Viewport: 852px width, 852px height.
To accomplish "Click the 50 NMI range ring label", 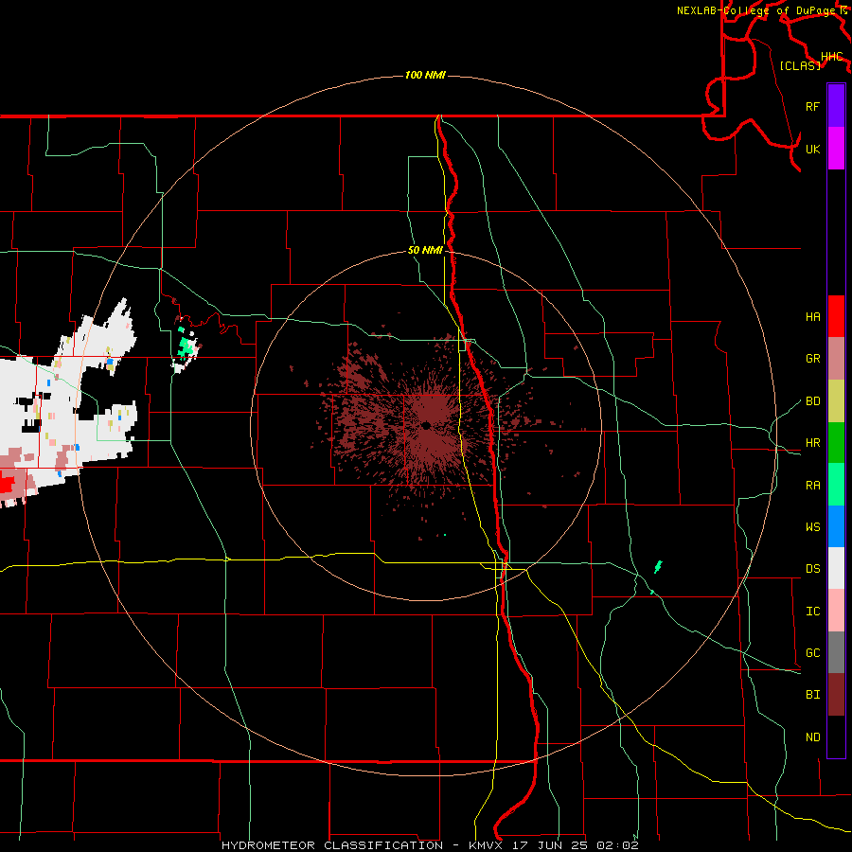I will coord(425,250).
